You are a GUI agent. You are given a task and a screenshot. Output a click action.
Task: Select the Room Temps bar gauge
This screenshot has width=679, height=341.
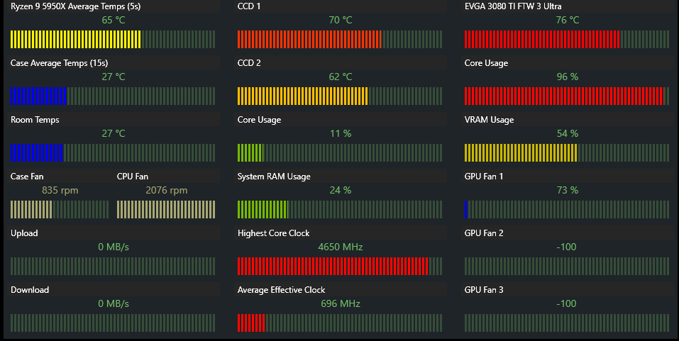113,152
